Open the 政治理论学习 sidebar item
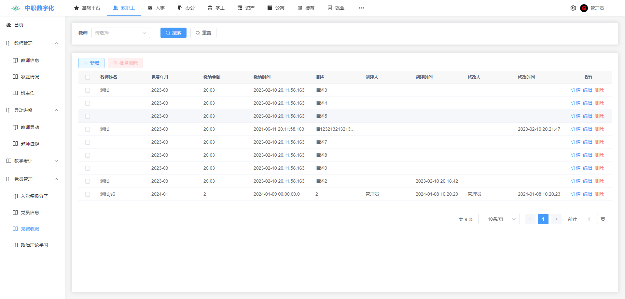625x299 pixels. 34,245
